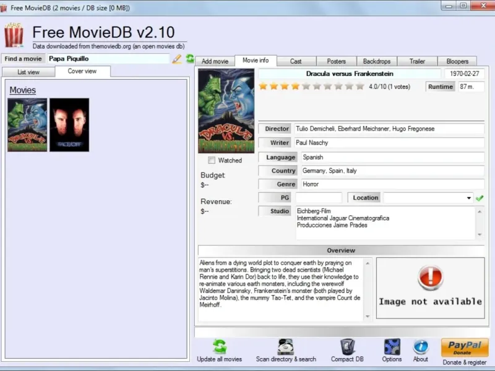The height and width of the screenshot is (371, 495).
Task: Click the Image not available placeholder
Action: (x=430, y=288)
